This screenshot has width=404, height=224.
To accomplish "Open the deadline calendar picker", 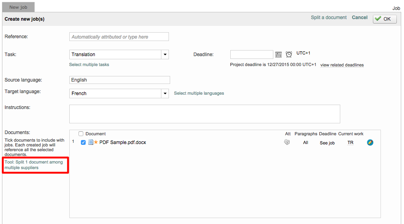I will click(278, 55).
